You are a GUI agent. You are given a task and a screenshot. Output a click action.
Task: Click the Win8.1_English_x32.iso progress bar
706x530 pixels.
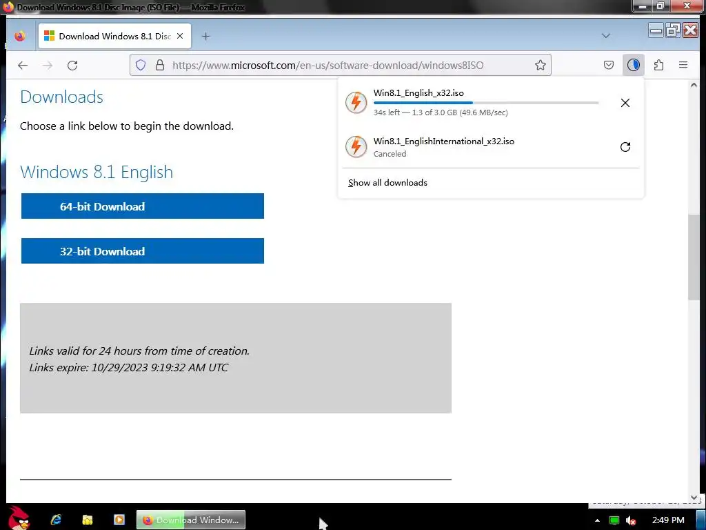click(486, 104)
